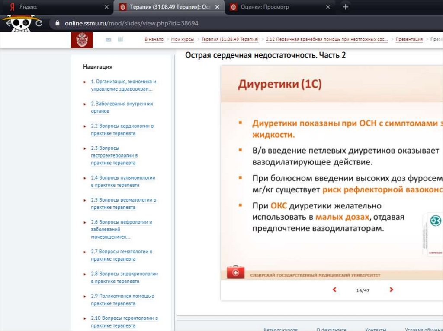
Task: Open 2.9 Паллиативная помощь link
Action: click(122, 299)
